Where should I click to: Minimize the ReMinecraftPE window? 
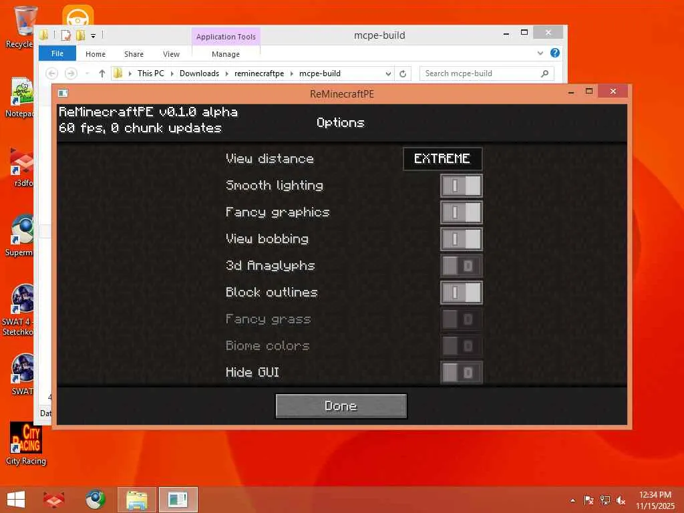571,92
